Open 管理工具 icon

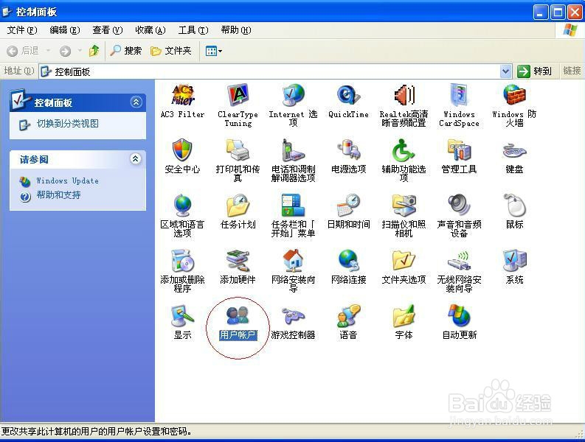pyautogui.click(x=459, y=150)
